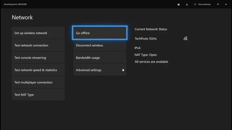Click the TechPosts 5GHz network name

click(x=146, y=39)
